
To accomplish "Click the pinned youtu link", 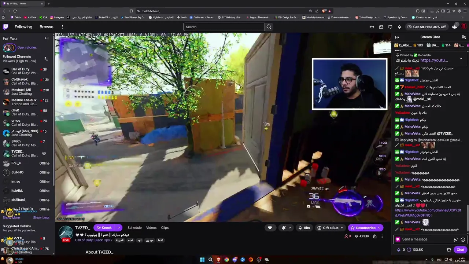I will [434, 60].
